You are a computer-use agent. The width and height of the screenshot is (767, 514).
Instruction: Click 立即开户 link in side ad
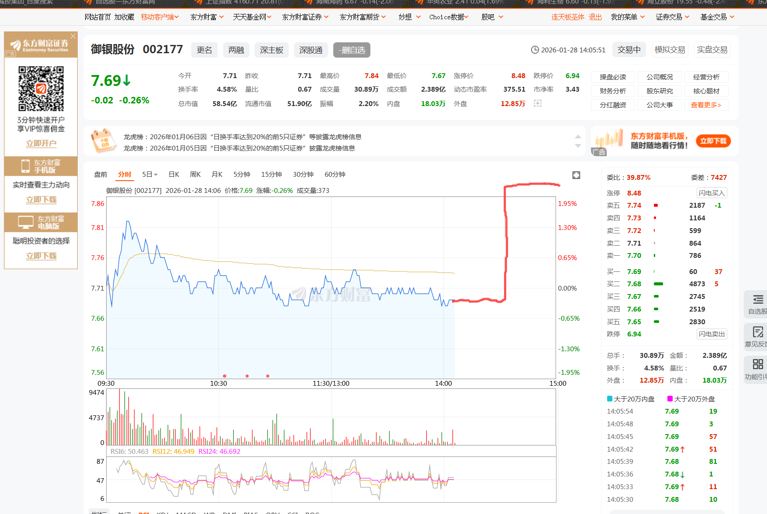coord(41,144)
